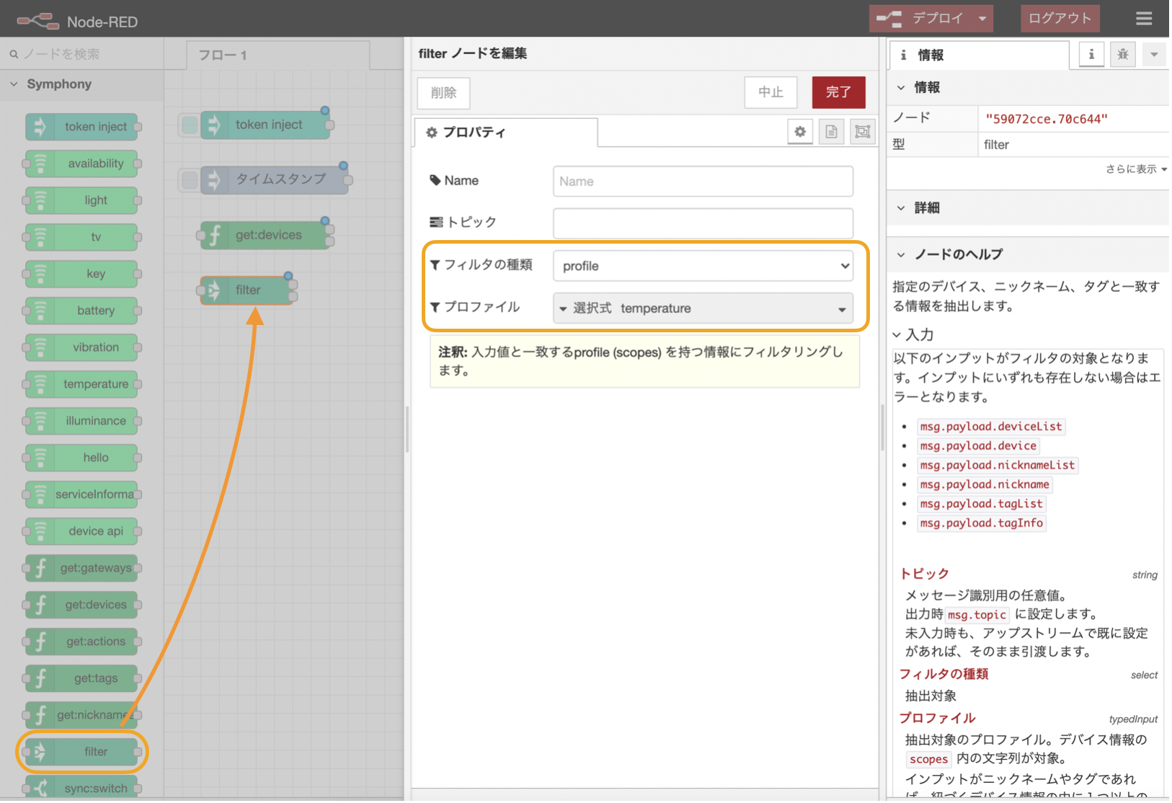Select the tv palette node
1172x803 pixels.
click(x=81, y=237)
